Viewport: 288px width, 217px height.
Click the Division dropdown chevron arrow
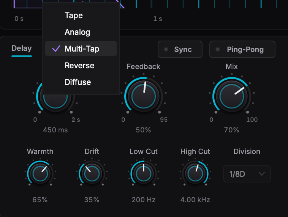click(x=262, y=173)
